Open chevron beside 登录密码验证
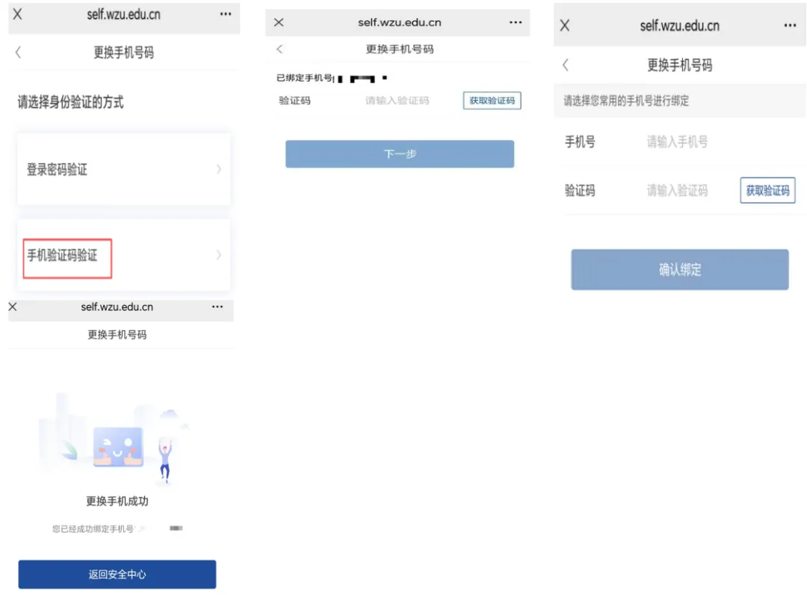 [x=219, y=170]
